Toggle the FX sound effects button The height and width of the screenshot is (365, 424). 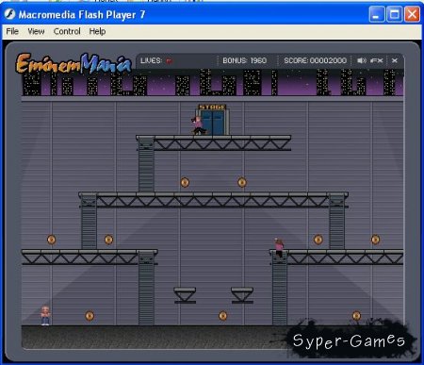(377, 60)
